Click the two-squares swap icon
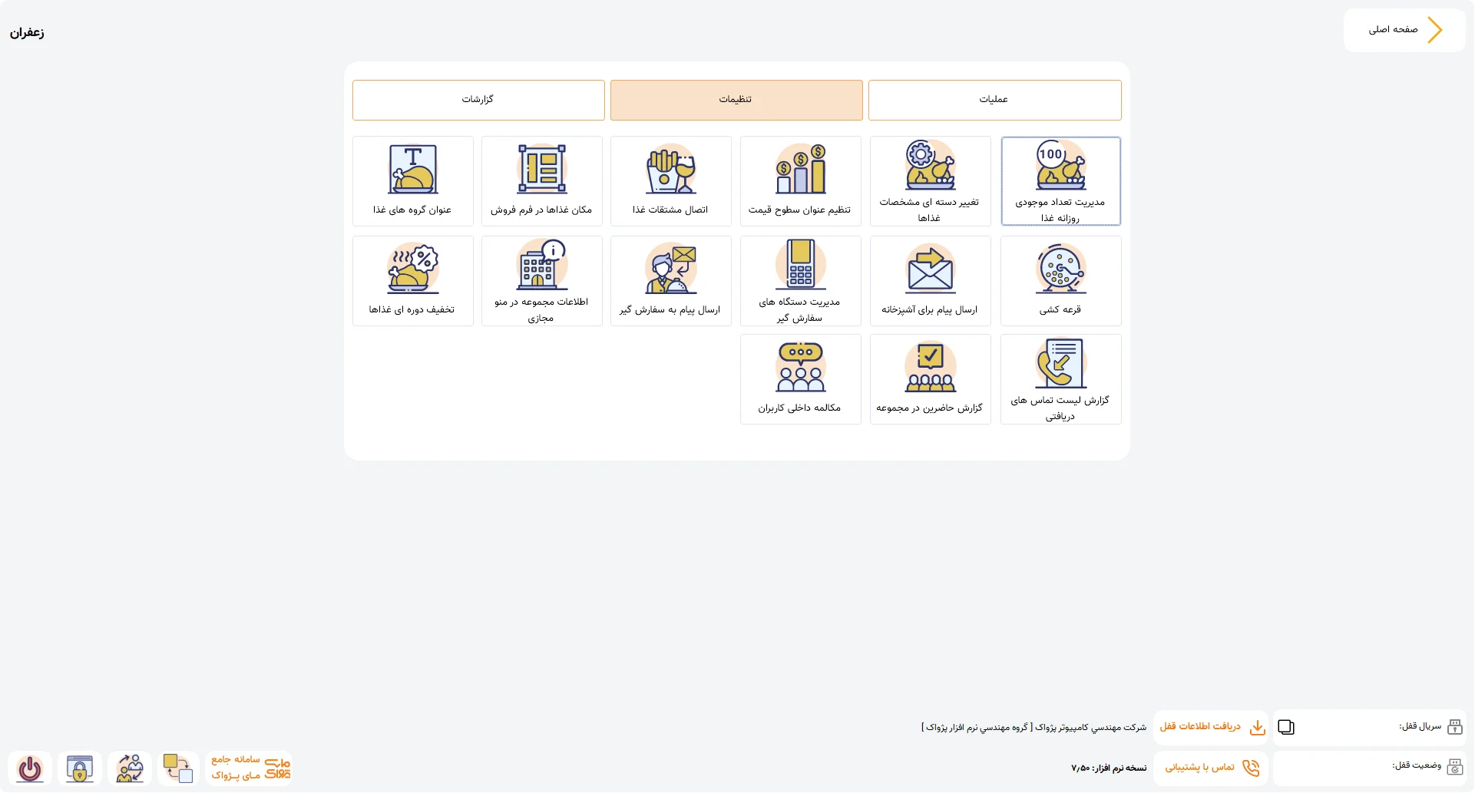Image resolution: width=1475 pixels, height=793 pixels. [x=178, y=768]
